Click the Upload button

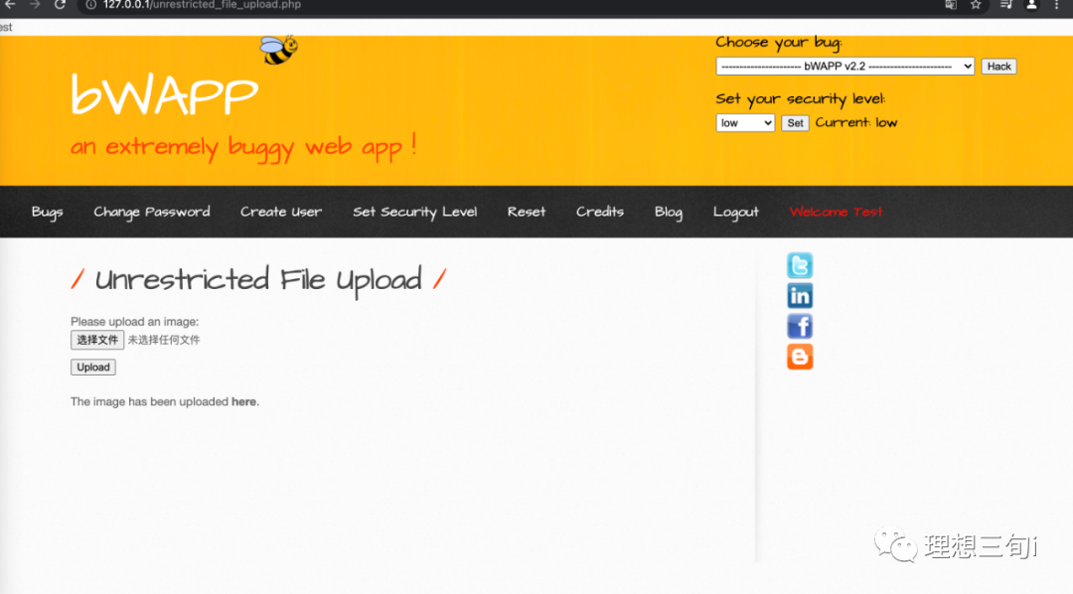[93, 368]
